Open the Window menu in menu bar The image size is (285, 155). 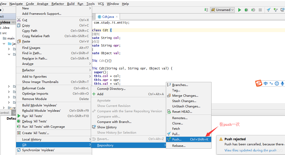[x=113, y=4]
